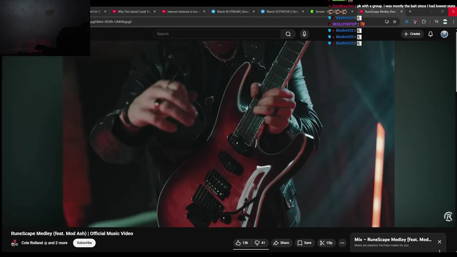
Task: Open the Chrome profile avatar
Action: coord(445,22)
